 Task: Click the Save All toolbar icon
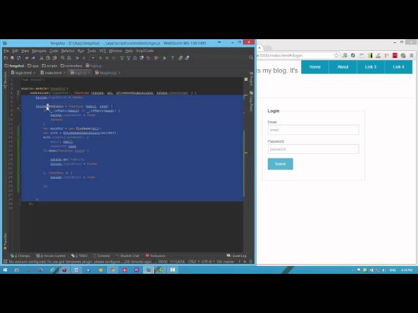(12, 58)
